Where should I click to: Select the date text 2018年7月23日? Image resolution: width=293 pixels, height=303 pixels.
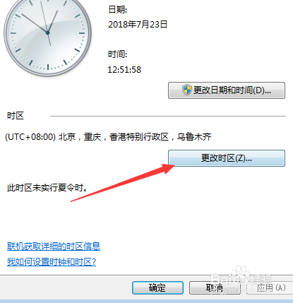(x=138, y=25)
